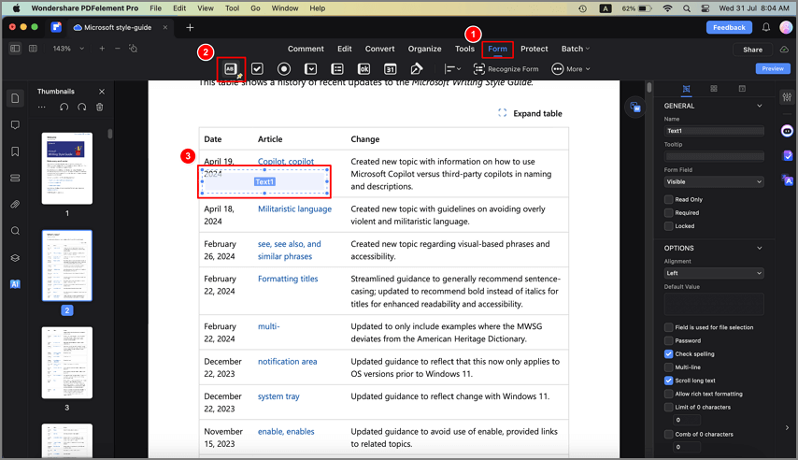Enable Allow rich text formatting
The width and height of the screenshot is (798, 460).
click(669, 394)
